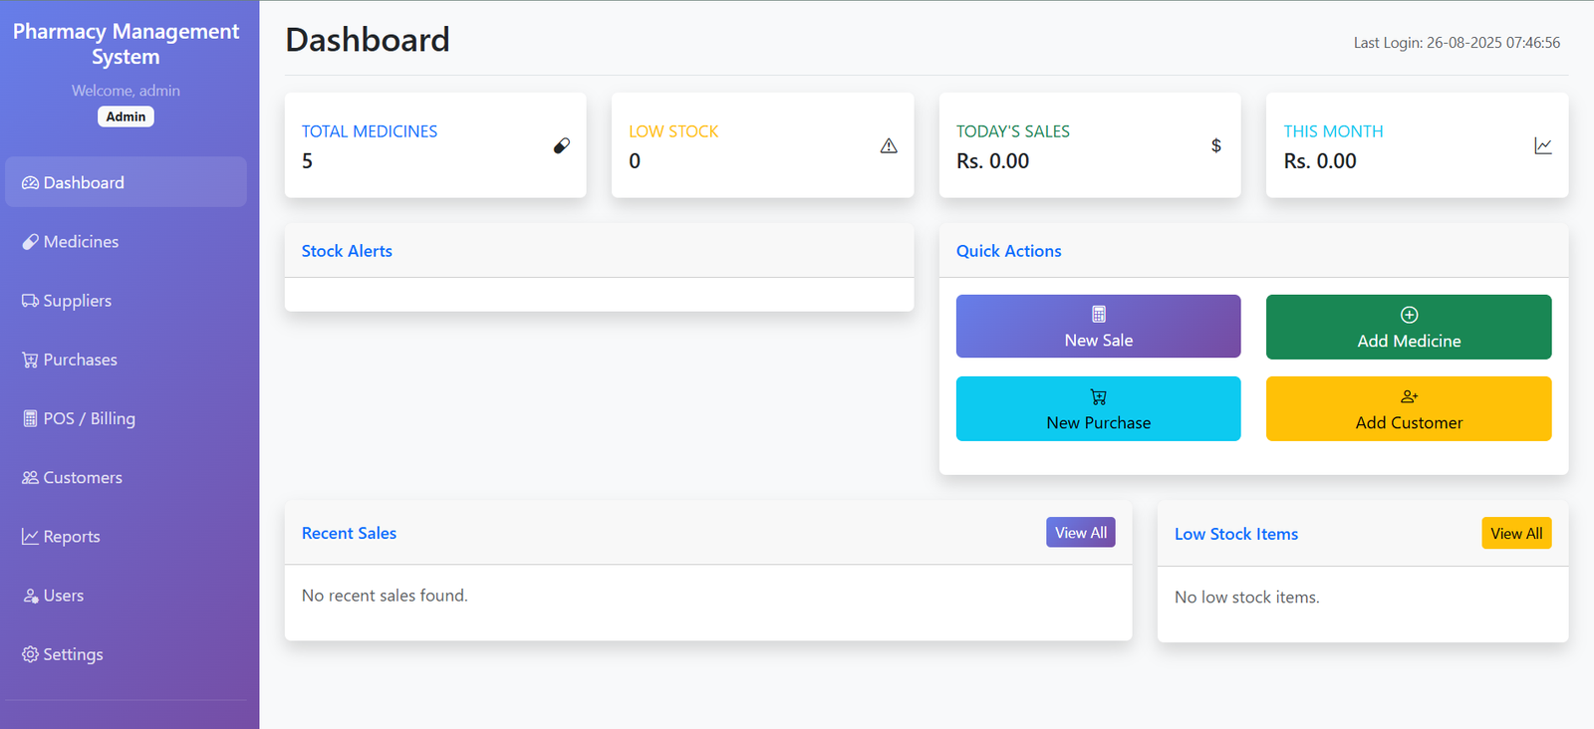Click the warning triangle icon on Low Stock card
Image resolution: width=1594 pixels, height=729 pixels.
pyautogui.click(x=889, y=146)
